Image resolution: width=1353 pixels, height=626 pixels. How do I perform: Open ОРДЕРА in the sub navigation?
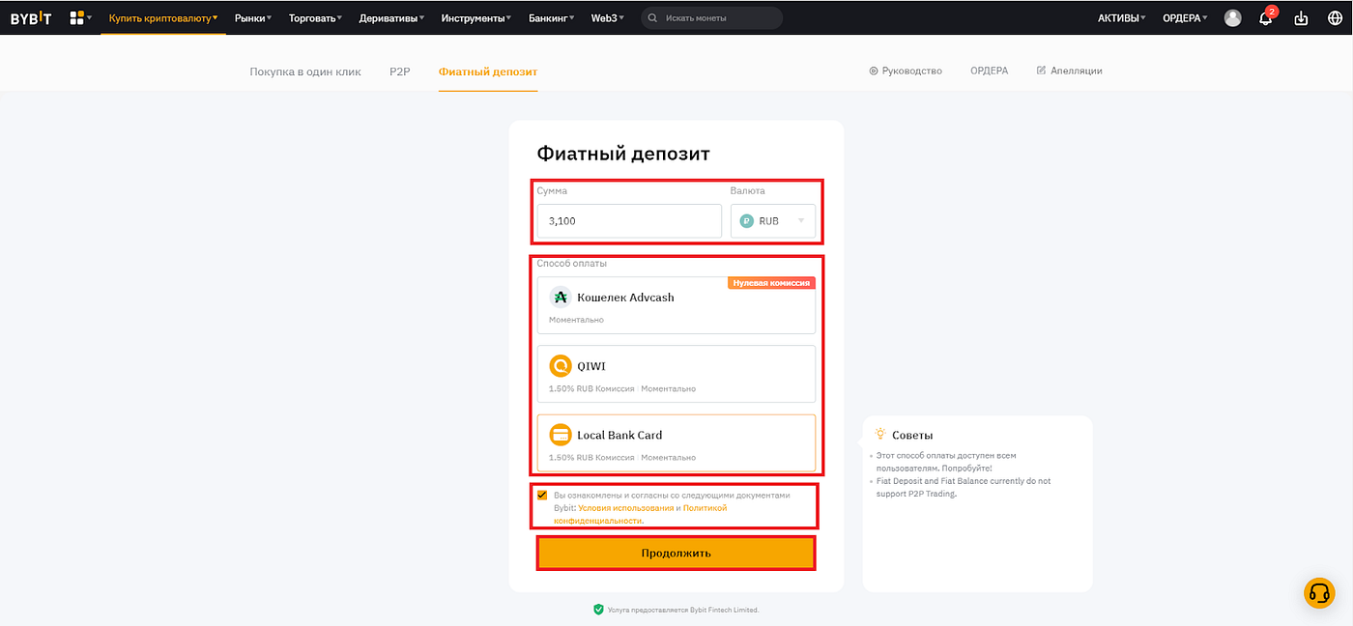coord(989,71)
